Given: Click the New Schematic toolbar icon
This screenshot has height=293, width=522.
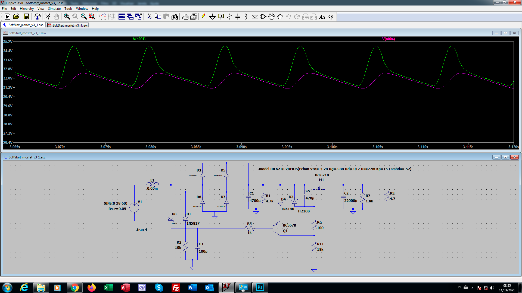Looking at the screenshot, I should tap(8, 17).
